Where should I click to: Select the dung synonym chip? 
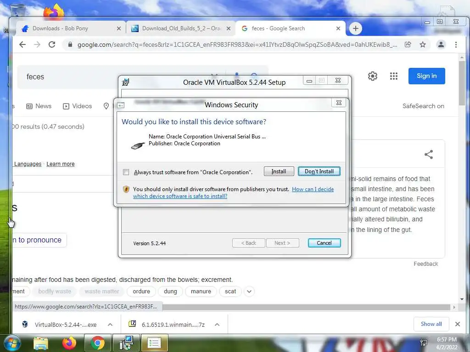(x=170, y=291)
